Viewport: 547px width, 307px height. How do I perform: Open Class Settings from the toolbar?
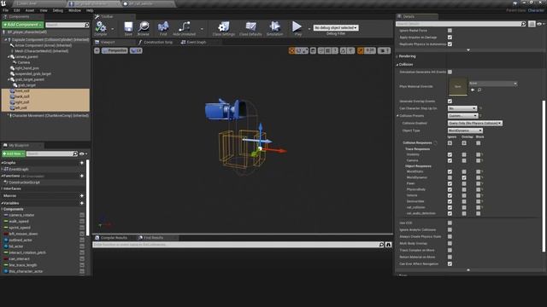click(x=224, y=26)
